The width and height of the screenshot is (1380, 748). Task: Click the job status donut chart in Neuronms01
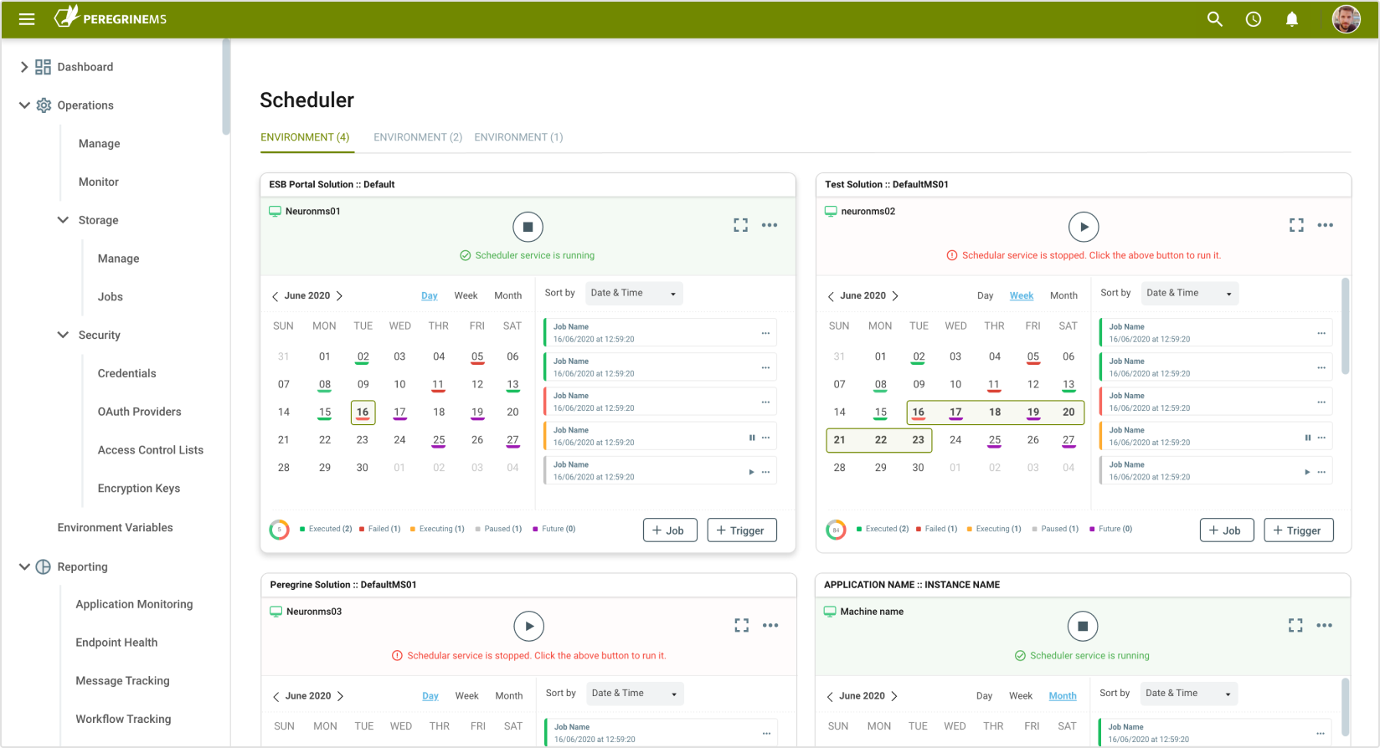point(279,530)
